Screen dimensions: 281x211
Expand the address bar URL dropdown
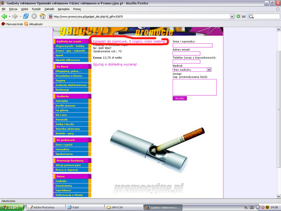(232, 17)
